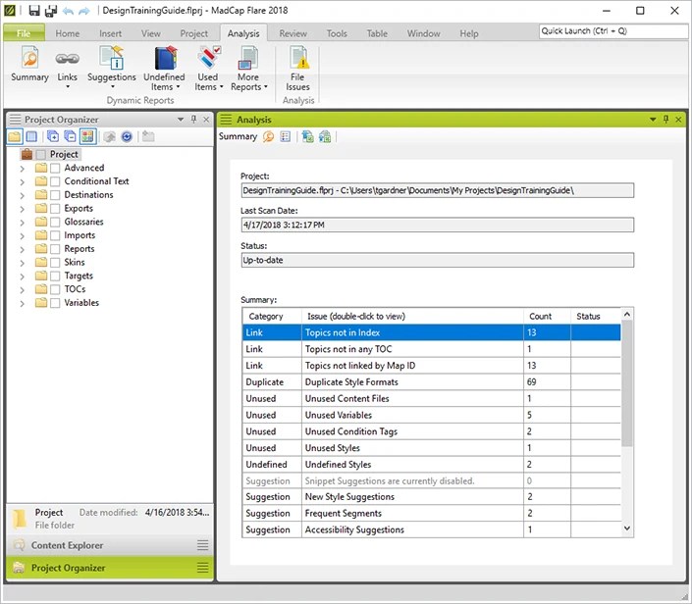The width and height of the screenshot is (692, 604).
Task: Select the Duplicate Style Formats row
Action: (x=431, y=381)
